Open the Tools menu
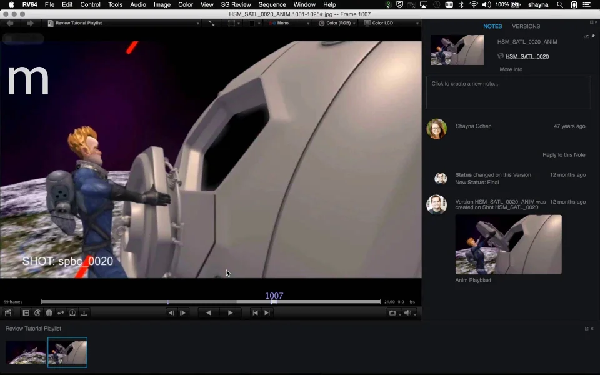The width and height of the screenshot is (600, 375). [115, 4]
